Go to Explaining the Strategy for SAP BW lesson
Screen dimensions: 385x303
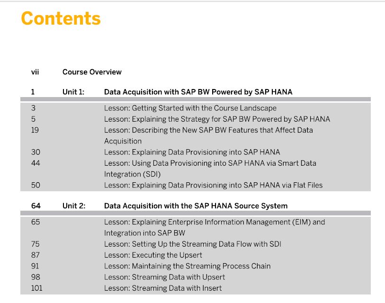coord(217,119)
